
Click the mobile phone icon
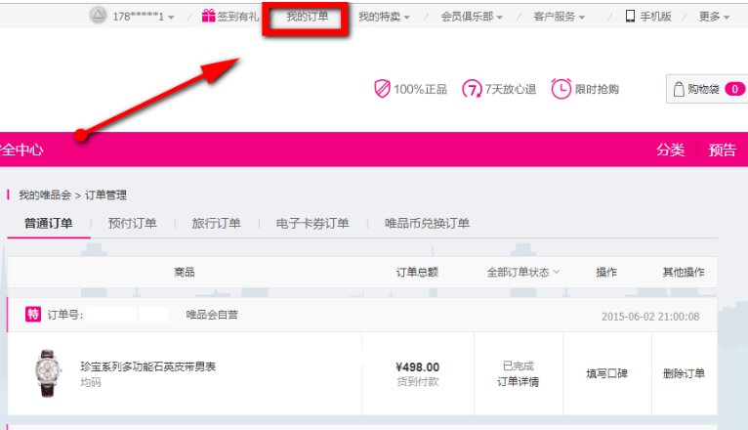click(x=630, y=17)
